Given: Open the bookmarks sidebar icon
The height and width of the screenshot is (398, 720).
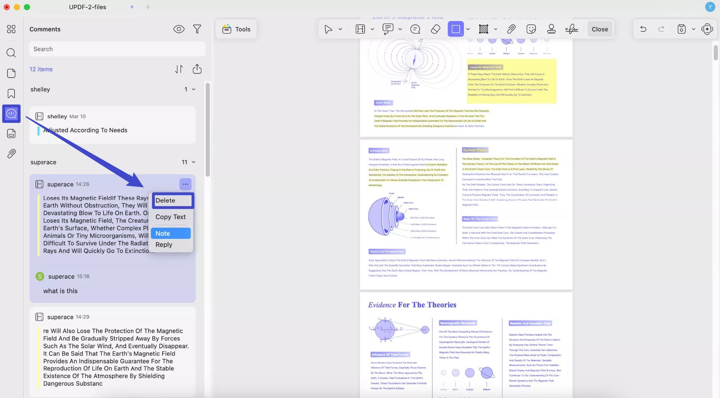Looking at the screenshot, I should point(11,94).
